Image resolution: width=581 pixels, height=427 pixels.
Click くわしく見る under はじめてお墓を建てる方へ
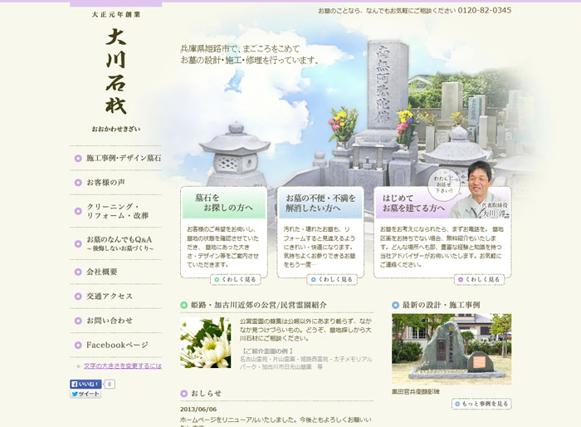click(480, 279)
